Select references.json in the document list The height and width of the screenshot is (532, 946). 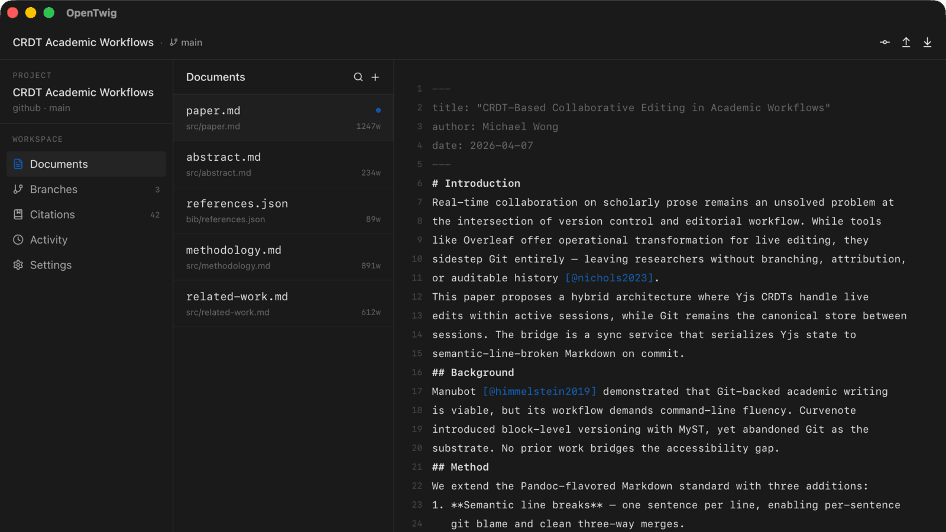(283, 211)
